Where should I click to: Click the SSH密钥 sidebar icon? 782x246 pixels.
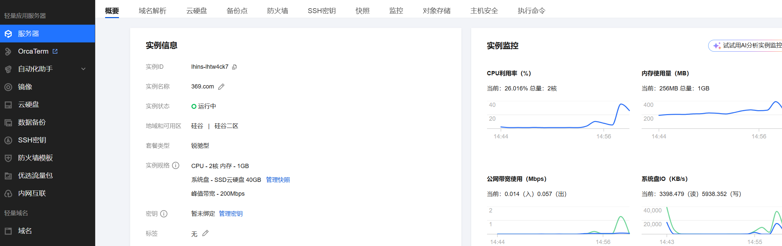coord(8,140)
